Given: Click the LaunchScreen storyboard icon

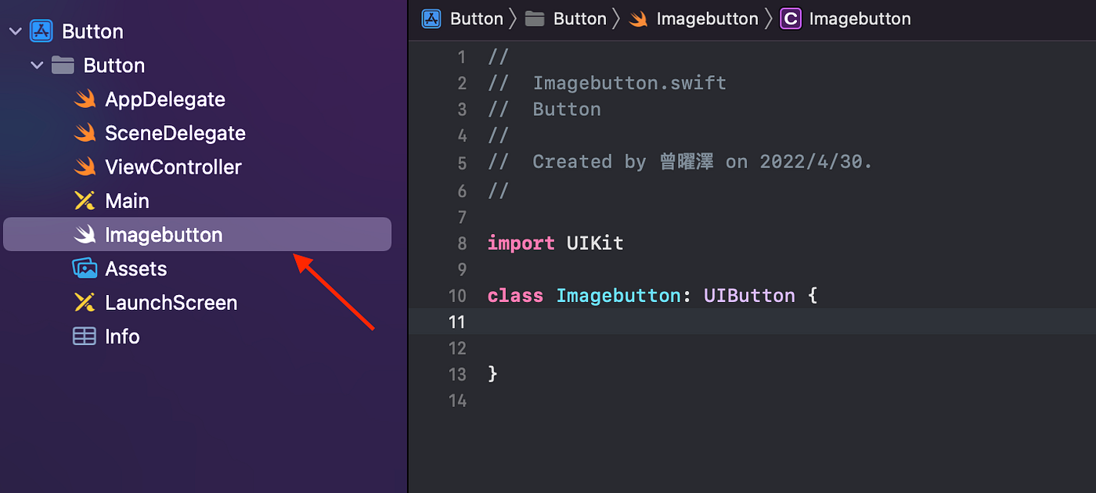Looking at the screenshot, I should pyautogui.click(x=85, y=302).
